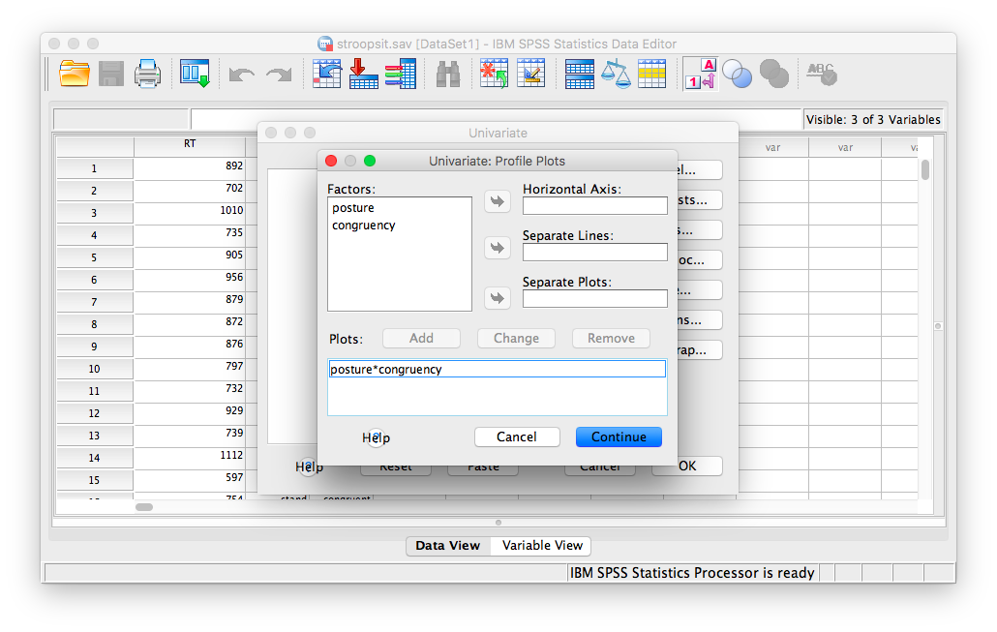Select row header 14

click(94, 458)
